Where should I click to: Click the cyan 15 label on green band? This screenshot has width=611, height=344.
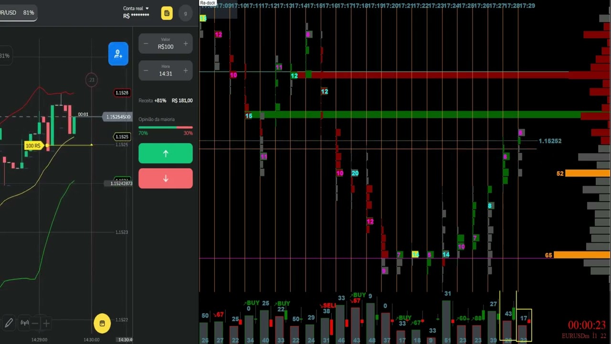[x=249, y=116]
